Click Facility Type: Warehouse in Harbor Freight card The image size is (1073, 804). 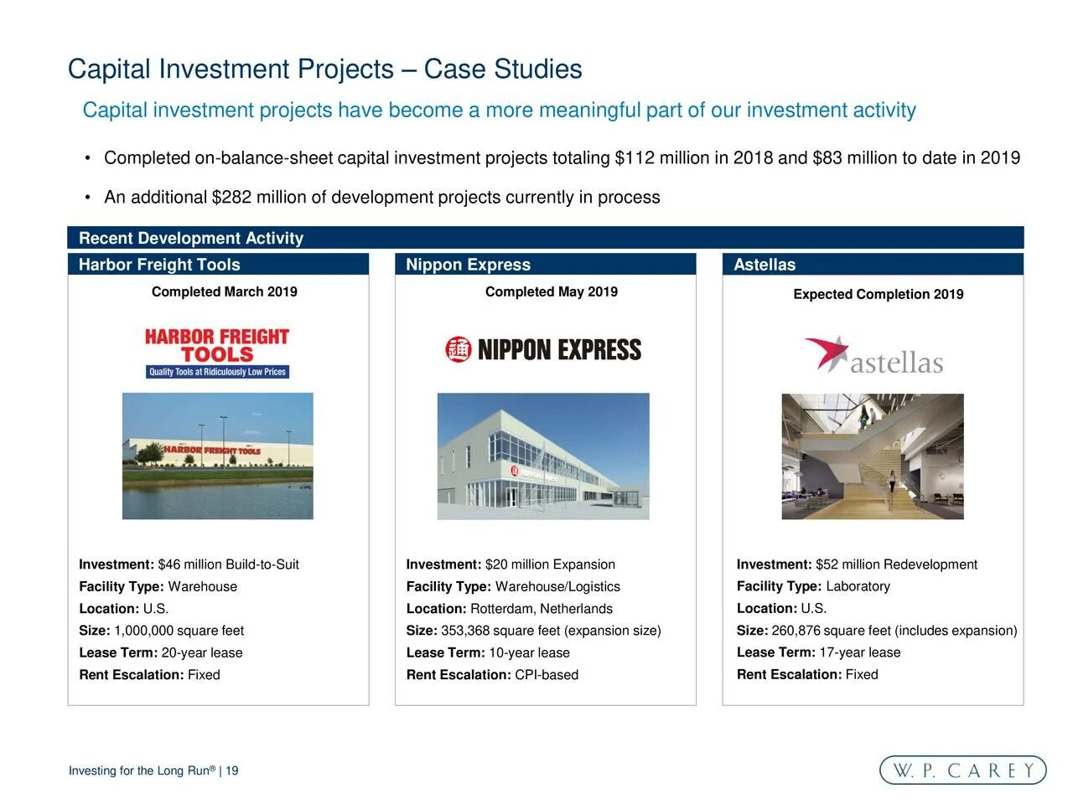click(158, 586)
